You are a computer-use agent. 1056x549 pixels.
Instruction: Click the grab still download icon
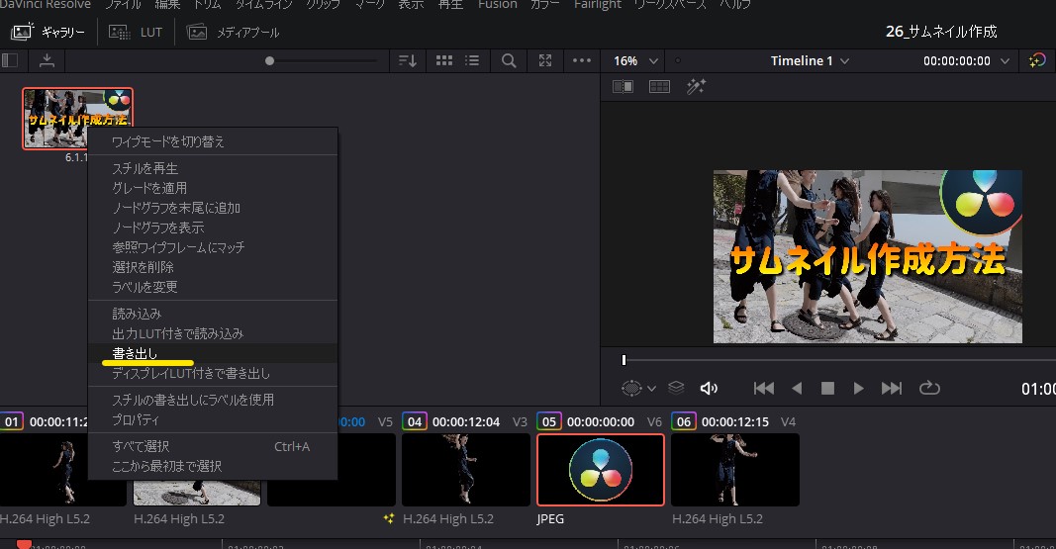(47, 60)
